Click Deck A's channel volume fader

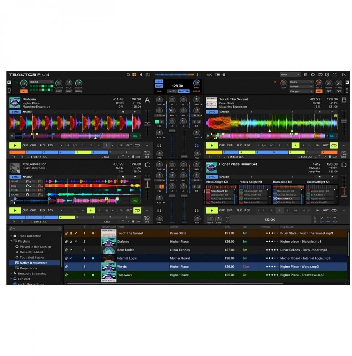(x=172, y=131)
